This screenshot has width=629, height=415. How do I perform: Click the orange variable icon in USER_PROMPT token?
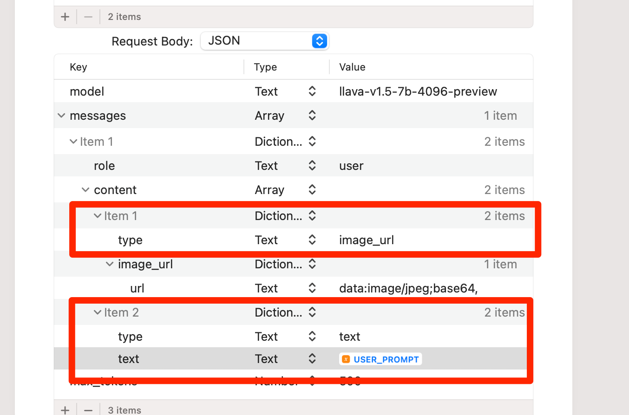pos(347,359)
